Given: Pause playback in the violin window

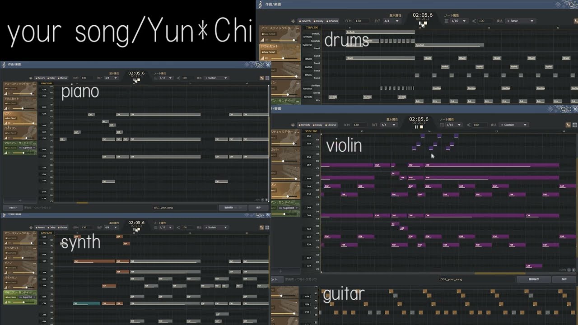Looking at the screenshot, I should [416, 127].
